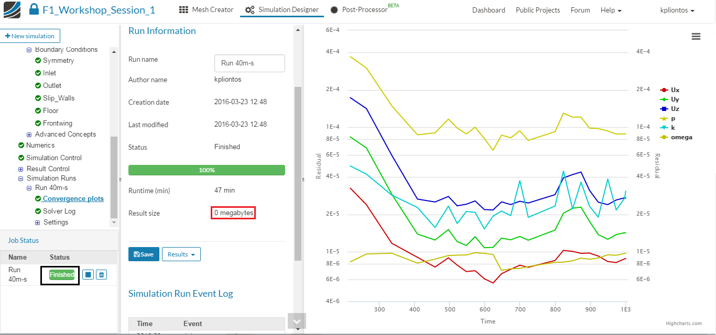Click the Post-Processor gear icon
Screen dimensions: 716x335
click(334, 10)
